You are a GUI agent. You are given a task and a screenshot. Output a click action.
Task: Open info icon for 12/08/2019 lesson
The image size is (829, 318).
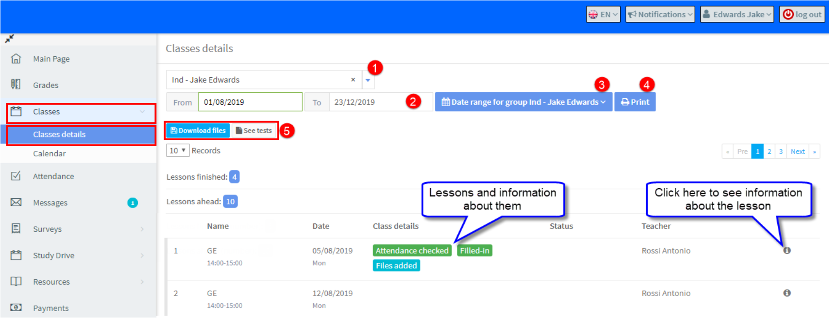point(787,293)
